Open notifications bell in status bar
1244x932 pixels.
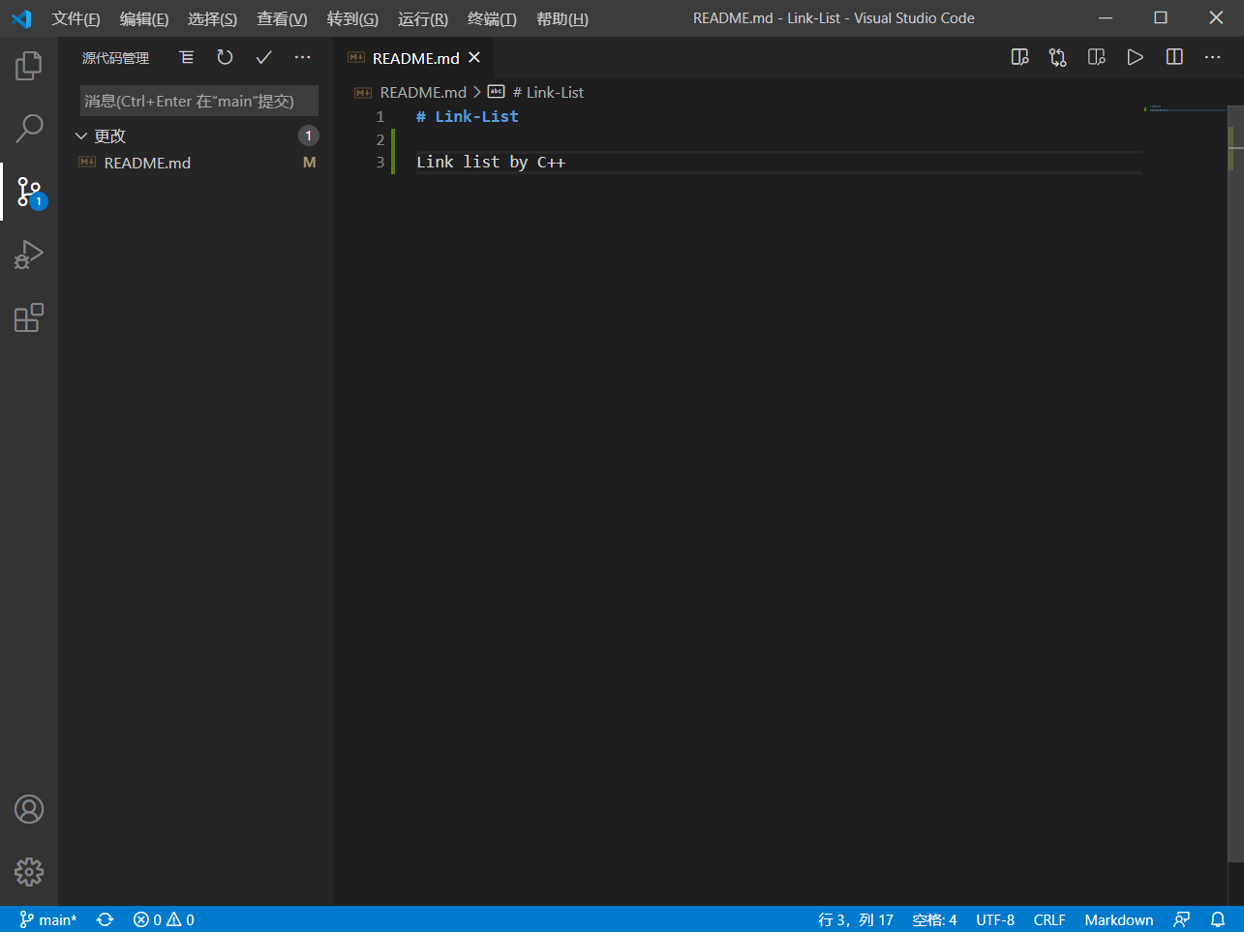[x=1218, y=919]
